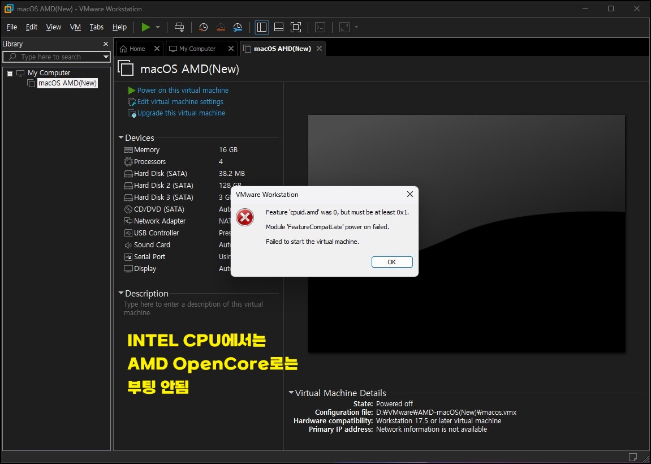Viewport: 651px width, 464px height.
Task: Enter full screen mode icon in toolbar
Action: [296, 27]
